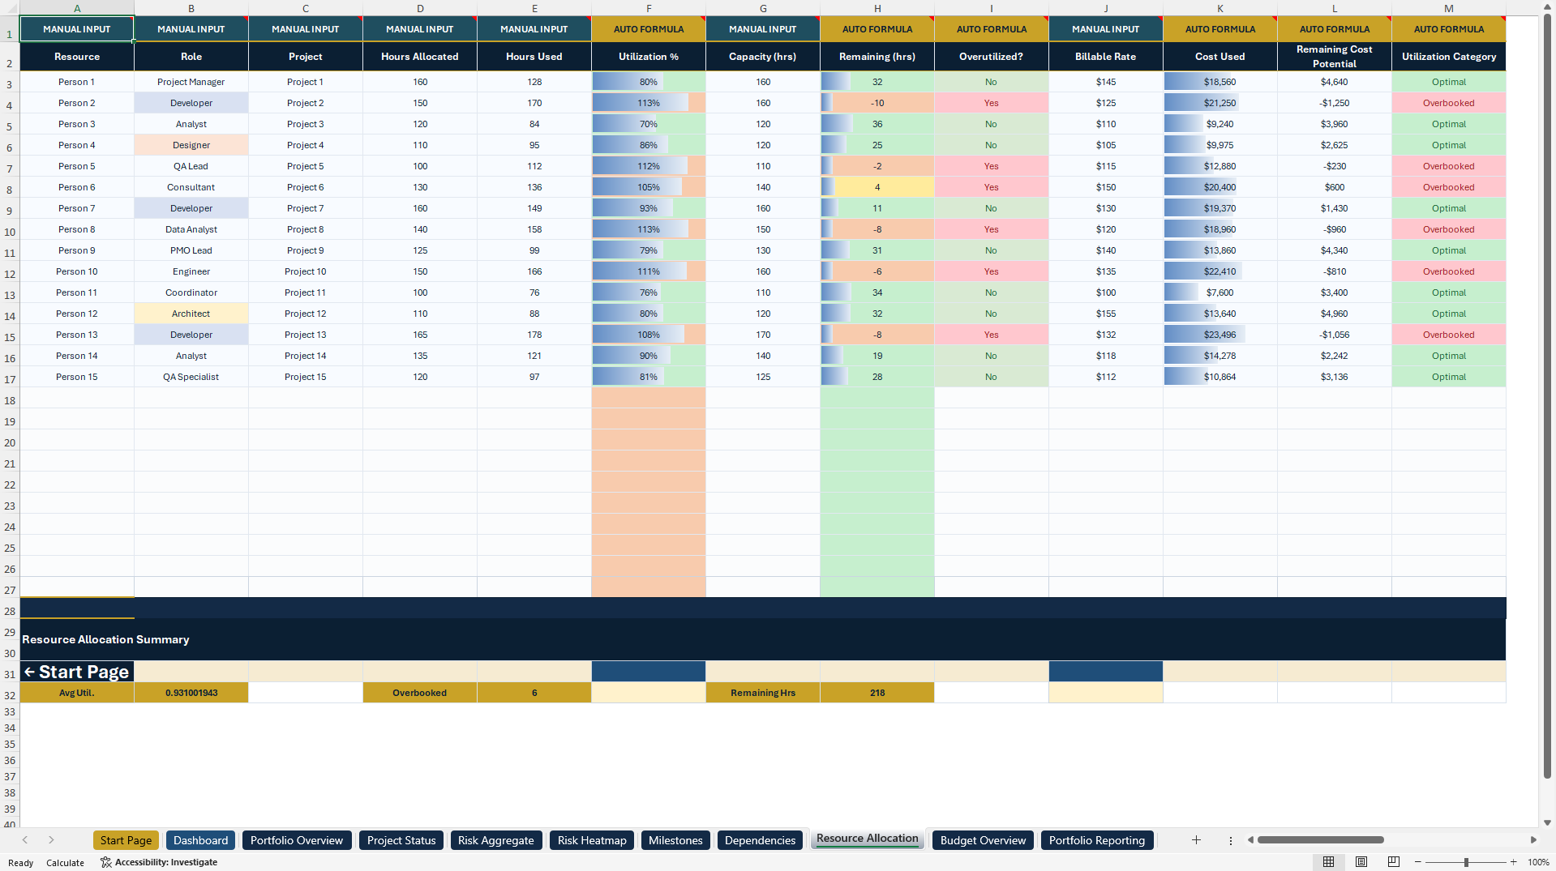Click the 113% utilization cell for Person 2
This screenshot has height=871, width=1556.
tap(649, 103)
